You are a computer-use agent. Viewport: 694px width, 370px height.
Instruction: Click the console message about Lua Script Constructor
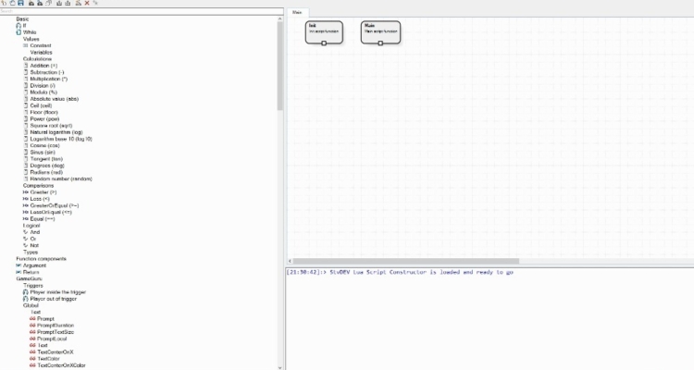(400, 272)
